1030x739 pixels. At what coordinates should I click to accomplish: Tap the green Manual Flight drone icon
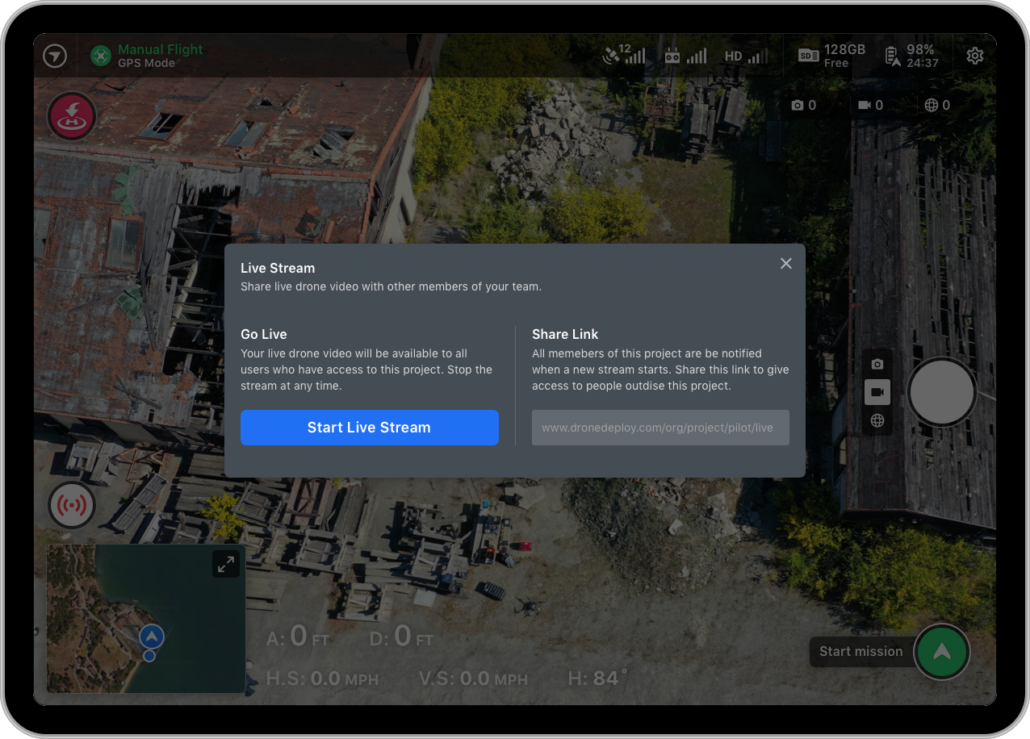pyautogui.click(x=100, y=56)
